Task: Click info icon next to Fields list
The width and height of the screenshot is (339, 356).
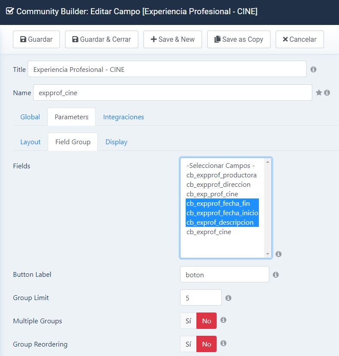Action: click(278, 254)
